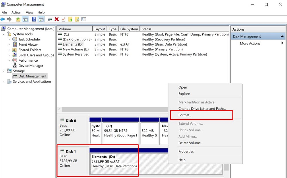Expand the Services and Applications node
This screenshot has height=178, width=287.
click(4, 82)
